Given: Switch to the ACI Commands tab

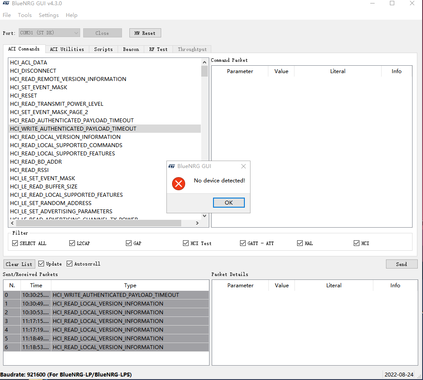Looking at the screenshot, I should click(x=24, y=49).
